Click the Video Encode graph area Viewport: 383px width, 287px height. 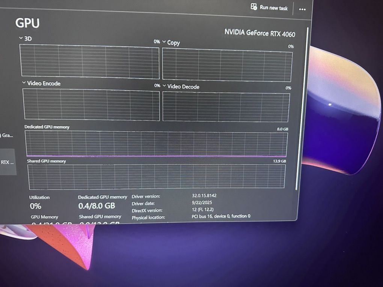[x=91, y=104]
